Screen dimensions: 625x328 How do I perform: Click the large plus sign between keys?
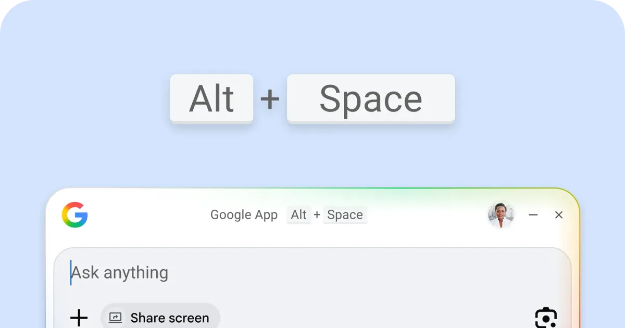click(270, 99)
